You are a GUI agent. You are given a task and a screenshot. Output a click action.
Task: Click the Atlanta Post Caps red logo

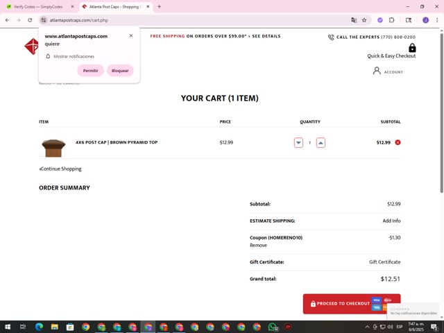pyautogui.click(x=31, y=46)
